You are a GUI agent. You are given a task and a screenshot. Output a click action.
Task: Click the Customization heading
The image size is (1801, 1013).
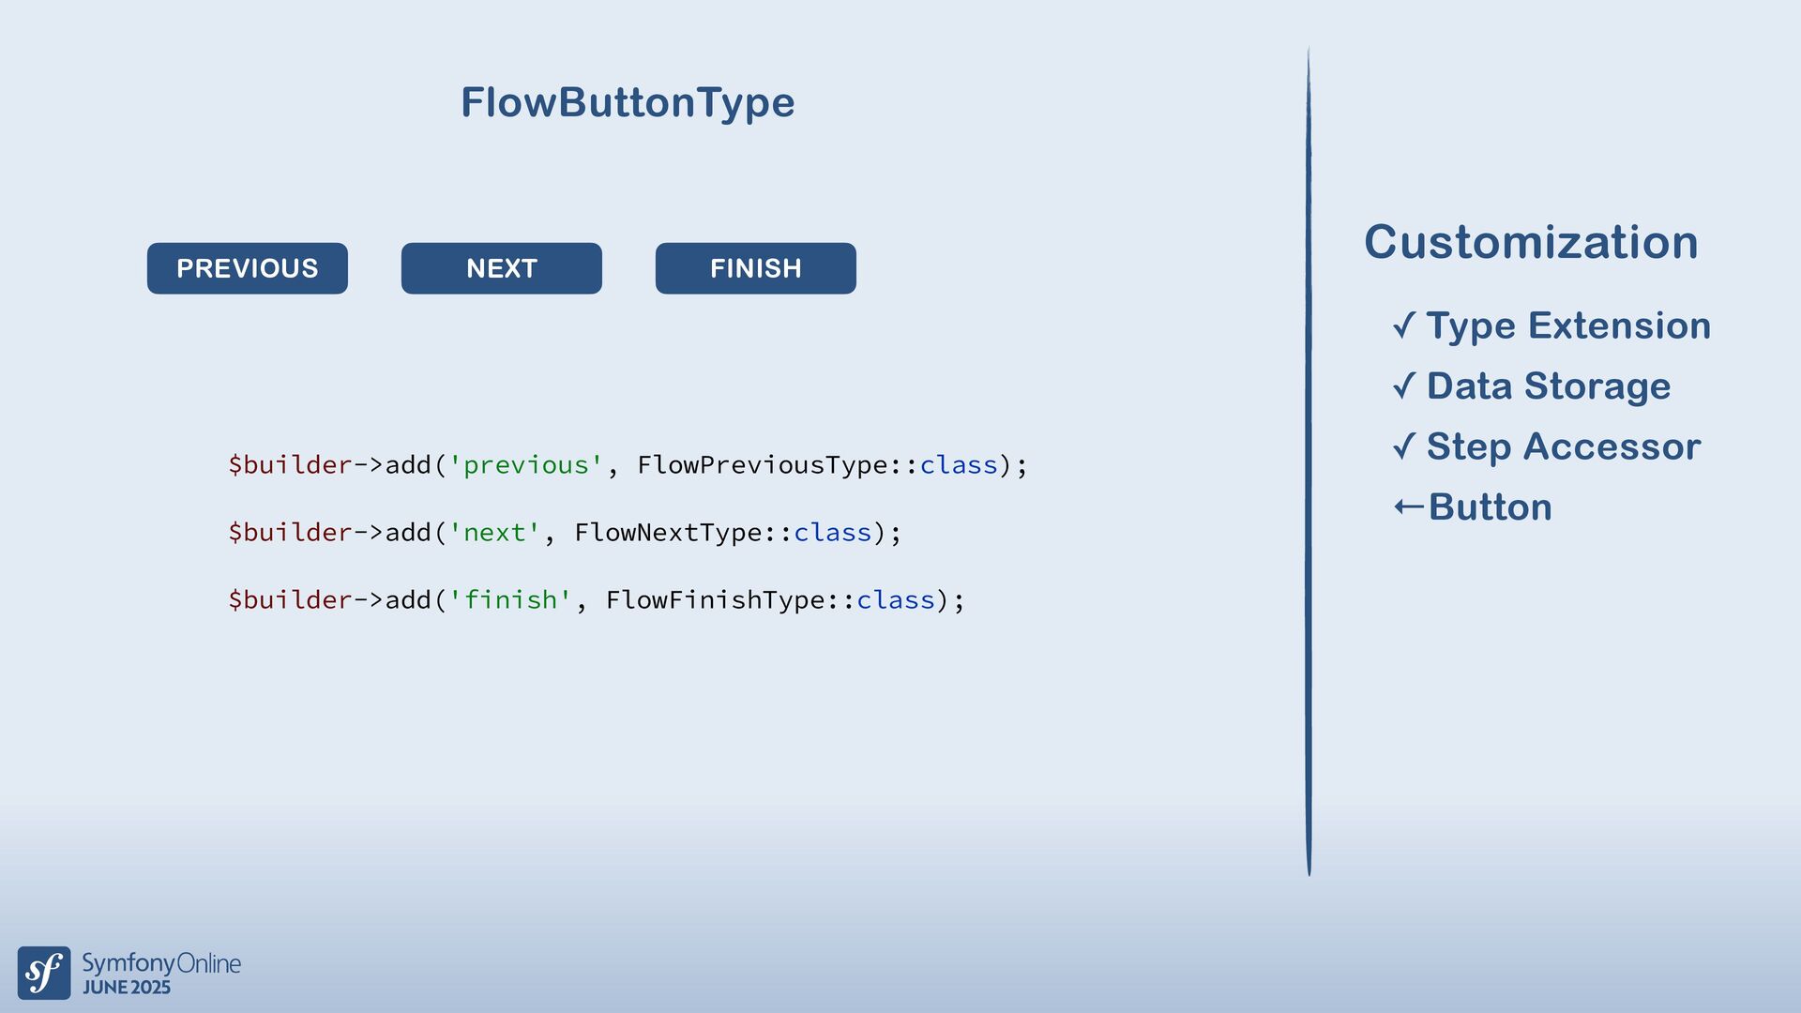pos(1531,242)
